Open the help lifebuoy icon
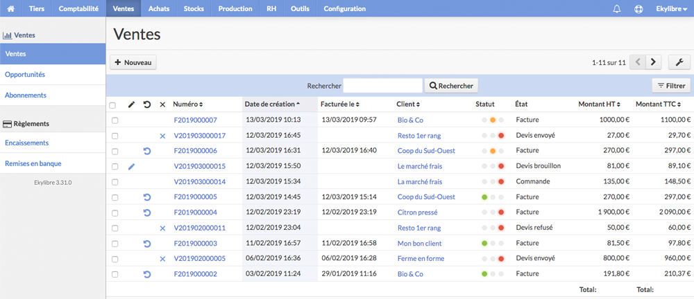Screen dimensions: 694x299 (x=638, y=9)
